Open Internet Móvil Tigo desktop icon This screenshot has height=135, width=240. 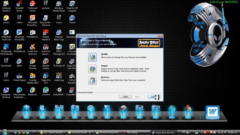click(x=59, y=35)
